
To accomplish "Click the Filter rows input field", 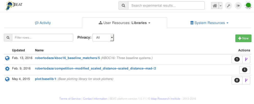I will pyautogui.click(x=43, y=38).
